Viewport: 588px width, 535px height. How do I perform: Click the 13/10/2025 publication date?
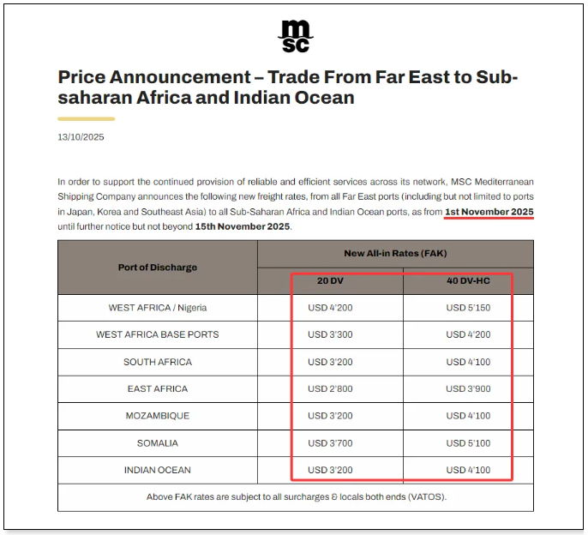tap(81, 137)
